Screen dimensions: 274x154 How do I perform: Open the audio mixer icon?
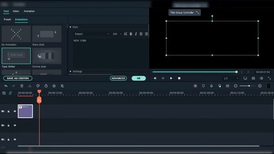220,86
